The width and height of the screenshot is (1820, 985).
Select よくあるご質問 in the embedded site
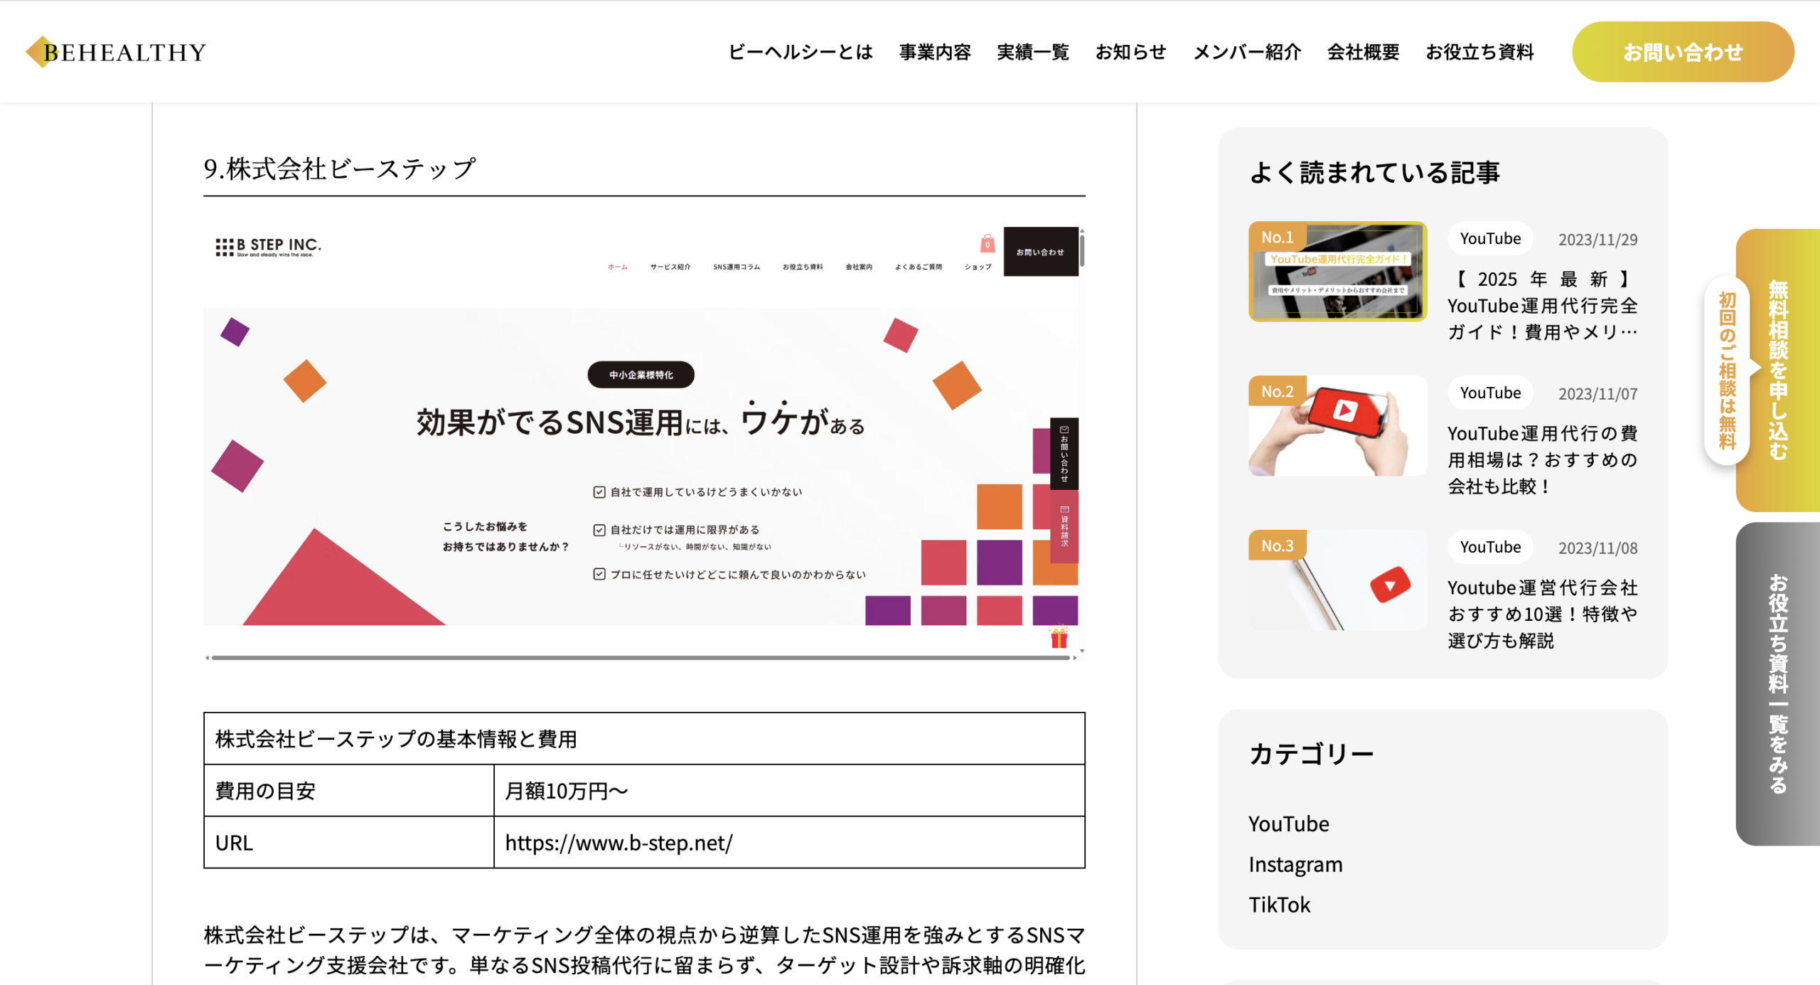point(919,267)
